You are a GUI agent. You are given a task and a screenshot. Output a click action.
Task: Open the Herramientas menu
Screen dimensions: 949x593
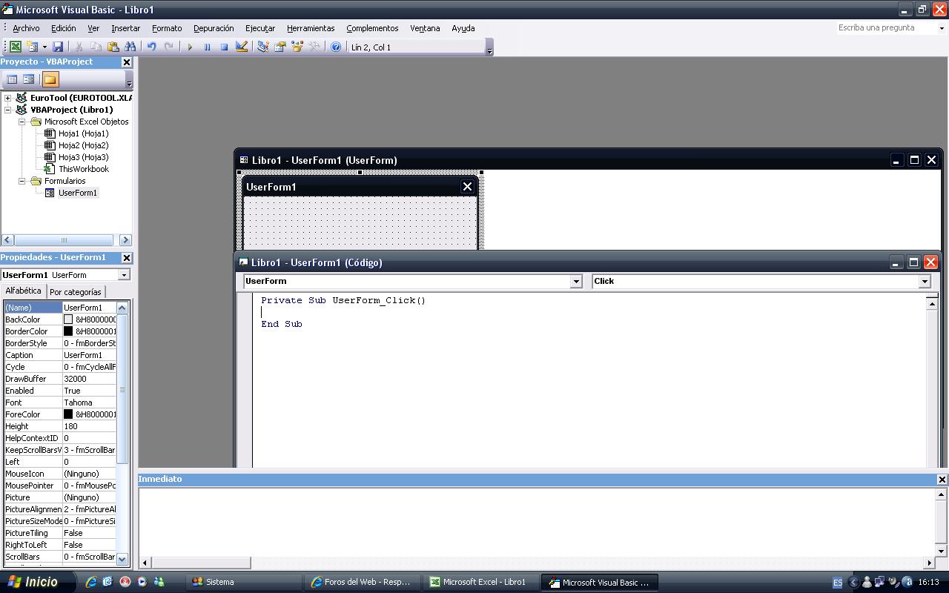(311, 28)
